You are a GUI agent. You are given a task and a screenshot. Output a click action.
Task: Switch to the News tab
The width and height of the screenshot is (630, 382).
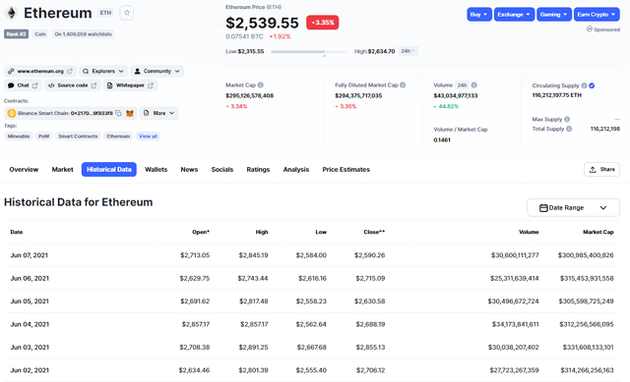tap(189, 170)
